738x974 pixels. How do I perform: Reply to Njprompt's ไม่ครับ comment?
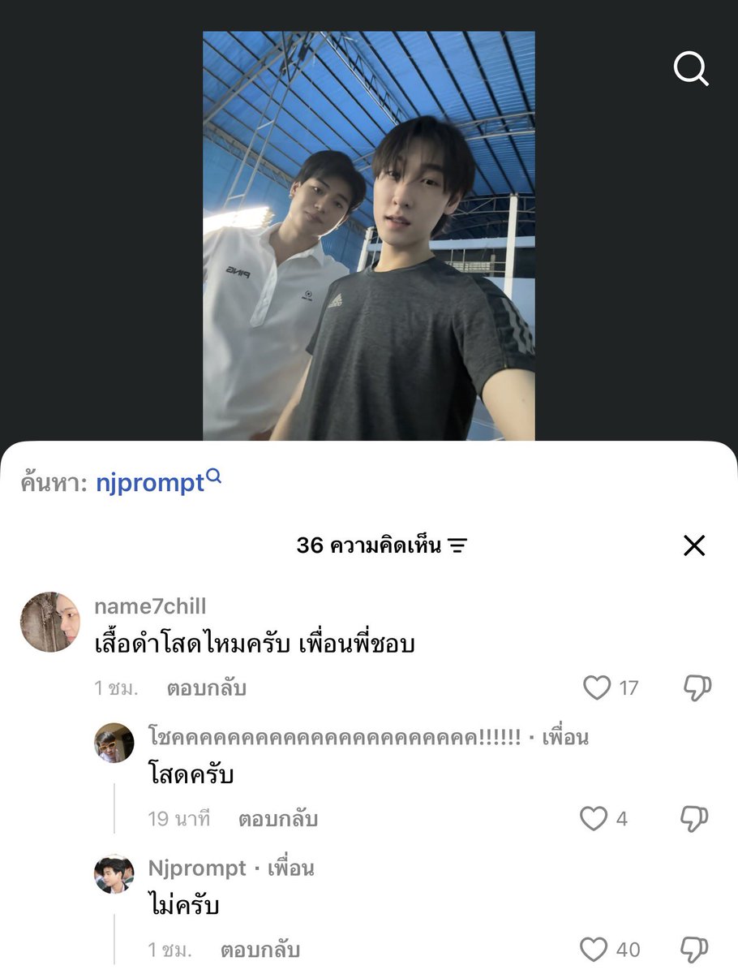click(260, 950)
